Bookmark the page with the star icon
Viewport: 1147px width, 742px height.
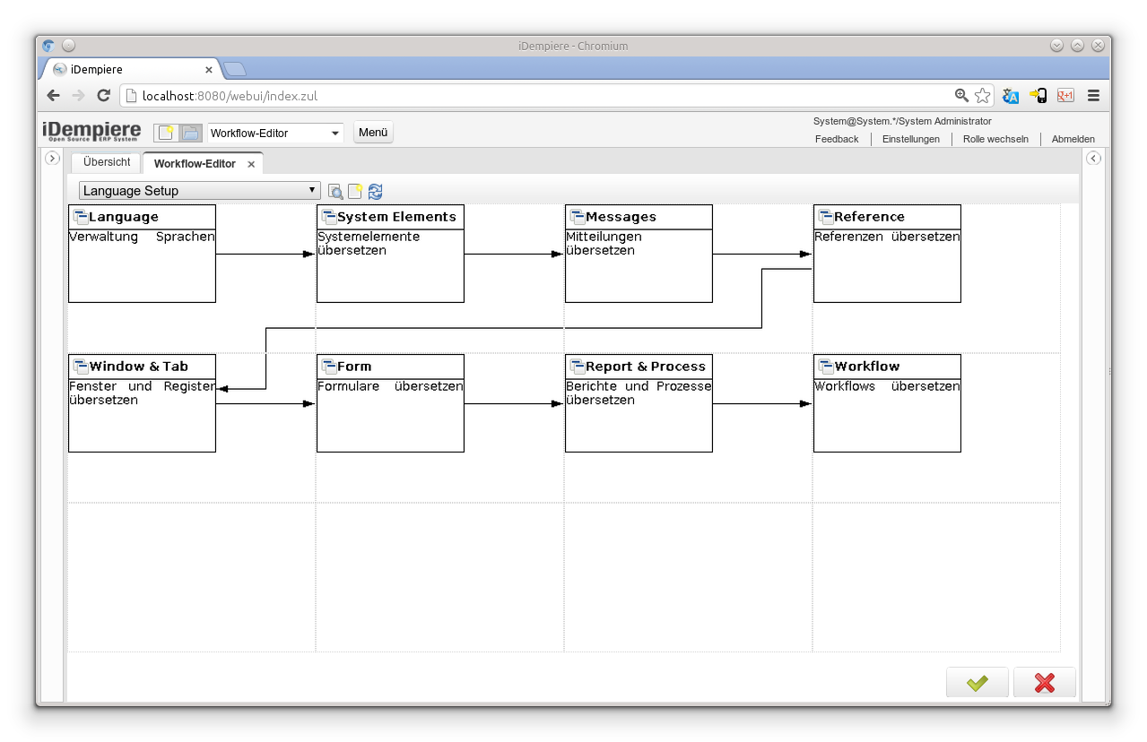(x=983, y=96)
